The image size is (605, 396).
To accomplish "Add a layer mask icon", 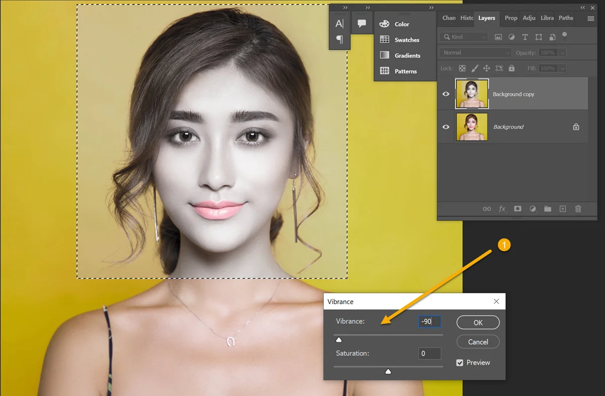I will click(x=517, y=209).
